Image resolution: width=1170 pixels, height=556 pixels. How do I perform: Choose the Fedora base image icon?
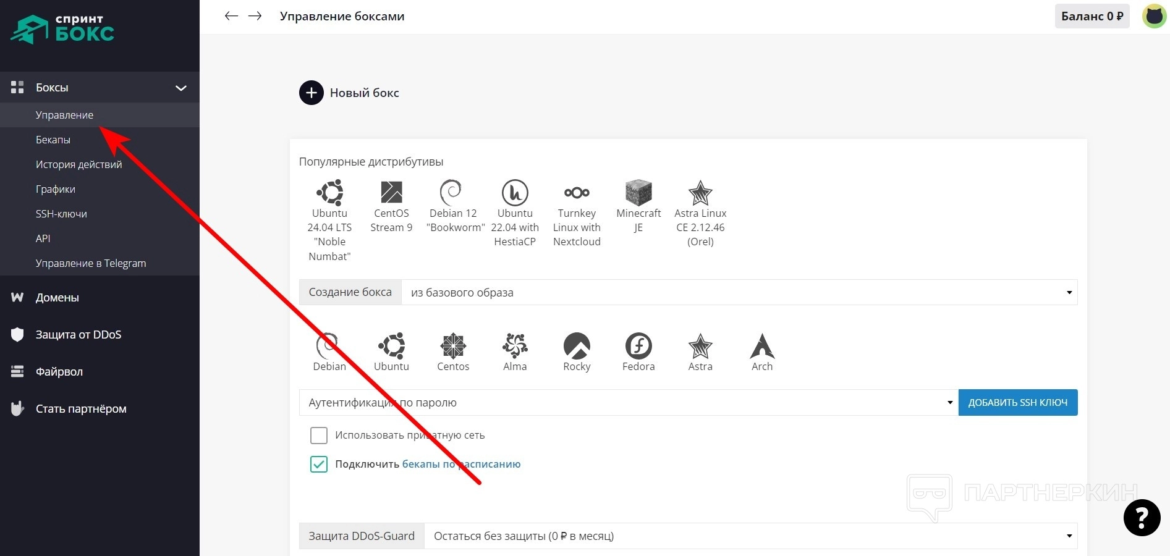coord(638,347)
